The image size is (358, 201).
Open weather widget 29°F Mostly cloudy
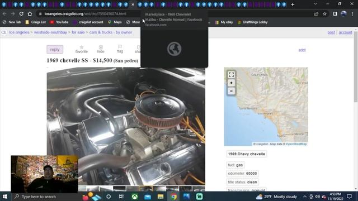pos(276,197)
